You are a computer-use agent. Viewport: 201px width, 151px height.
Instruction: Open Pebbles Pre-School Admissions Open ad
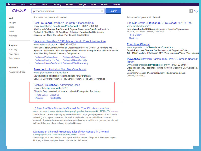pyautogui.click(x=57, y=85)
